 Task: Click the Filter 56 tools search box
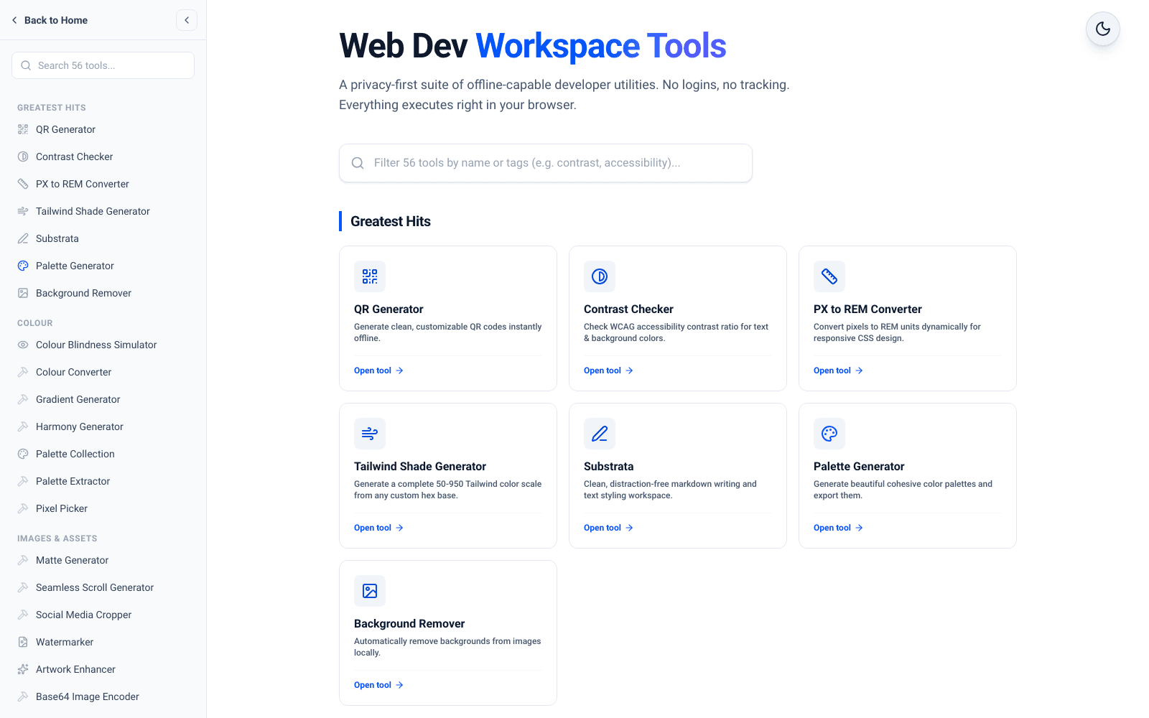[x=546, y=163]
